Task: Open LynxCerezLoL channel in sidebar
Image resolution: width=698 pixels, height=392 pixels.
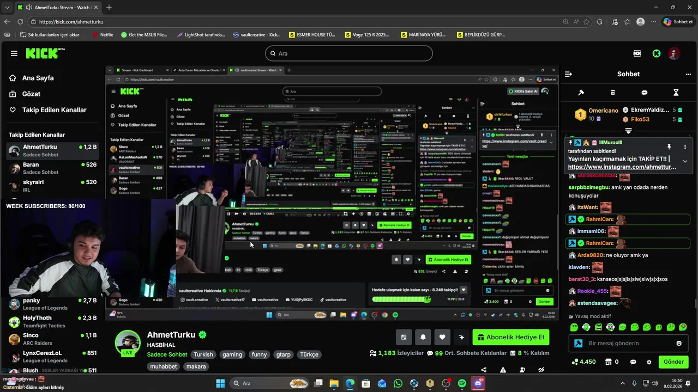Action: [52, 357]
